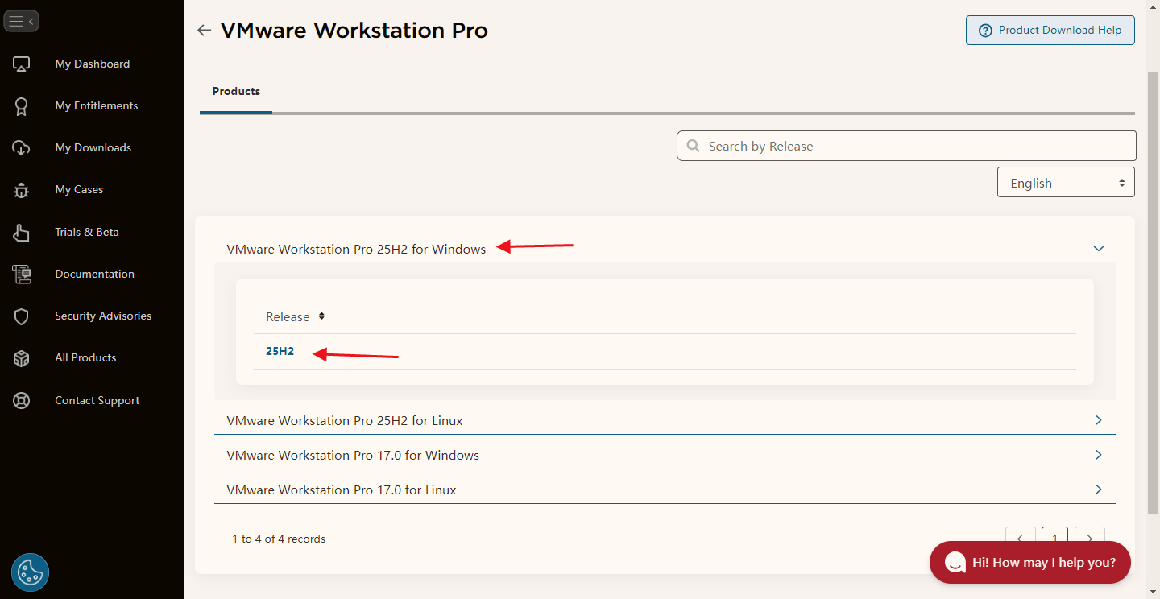Open My Dashboard page
This screenshot has width=1160, height=599.
click(x=92, y=64)
